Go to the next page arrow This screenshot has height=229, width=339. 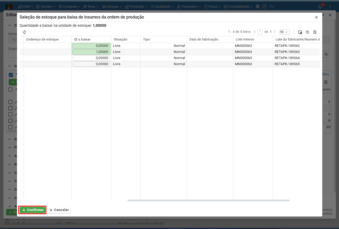(x=275, y=32)
